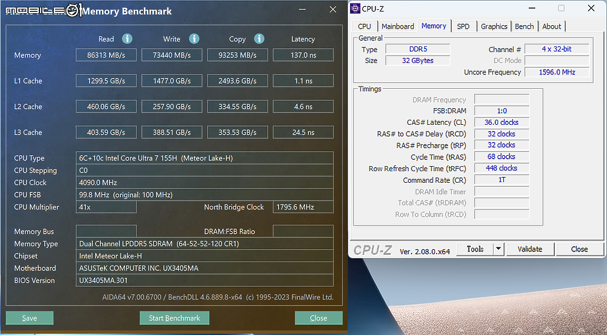Click the CPU-Z title bar app icon
This screenshot has width=607, height=335.
coord(355,9)
